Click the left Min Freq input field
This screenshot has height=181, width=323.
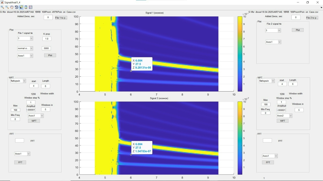pyautogui.click(x=15, y=119)
